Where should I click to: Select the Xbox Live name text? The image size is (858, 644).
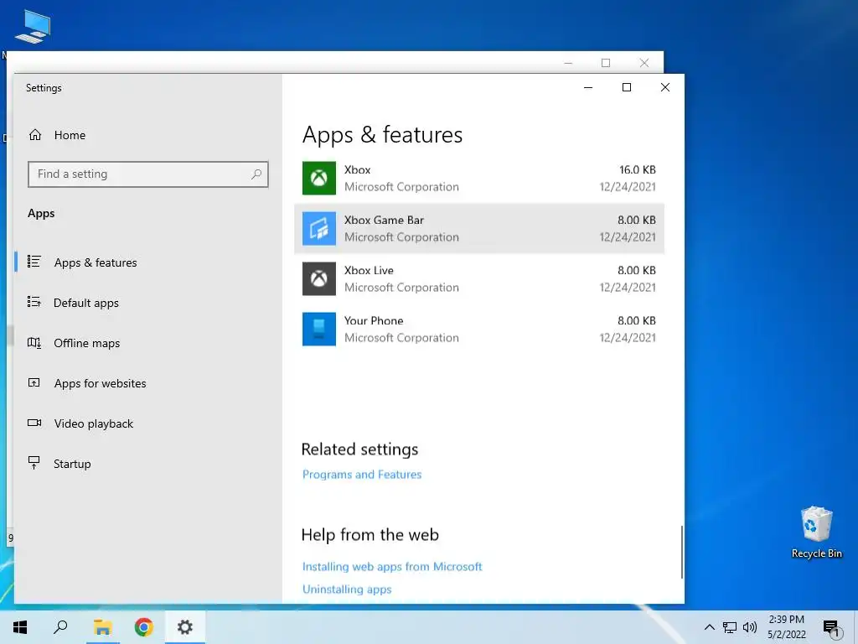point(369,271)
